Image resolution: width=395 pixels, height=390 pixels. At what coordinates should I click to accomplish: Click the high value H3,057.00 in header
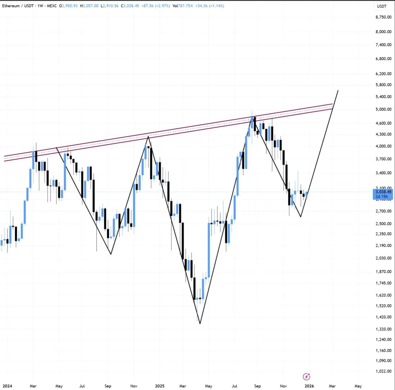pos(89,6)
